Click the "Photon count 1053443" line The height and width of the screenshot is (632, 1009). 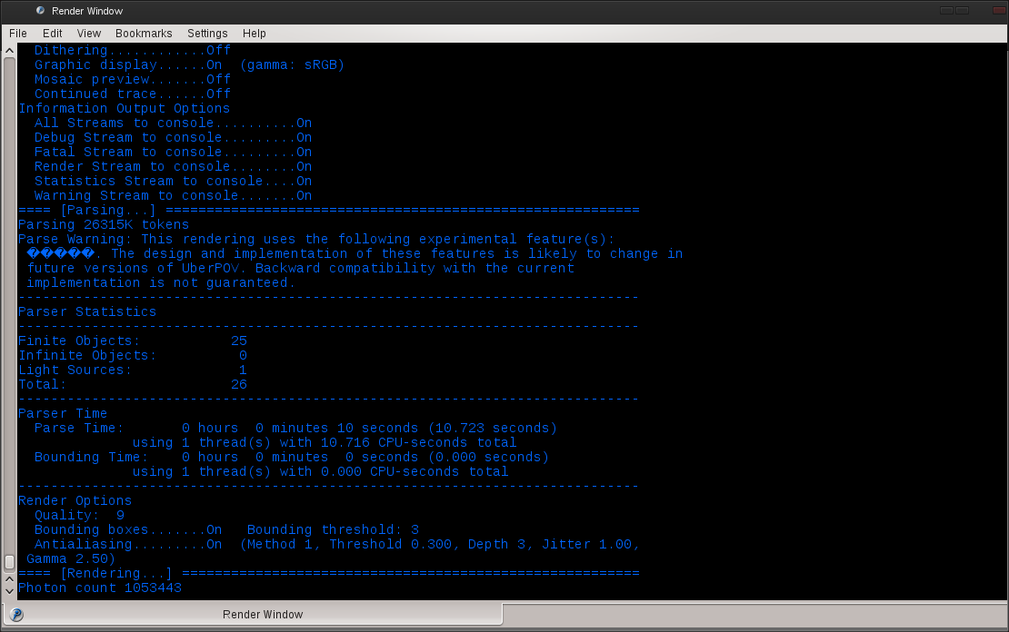(x=100, y=588)
